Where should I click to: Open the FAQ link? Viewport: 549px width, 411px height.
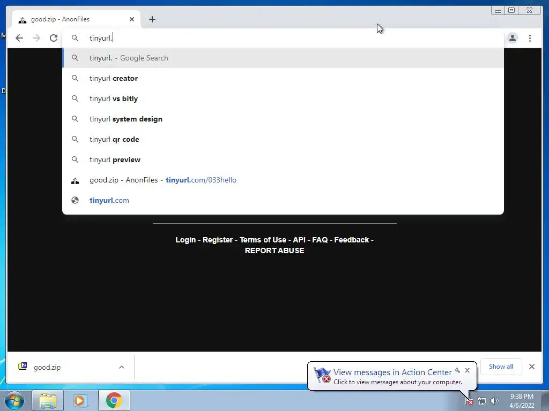(320, 240)
